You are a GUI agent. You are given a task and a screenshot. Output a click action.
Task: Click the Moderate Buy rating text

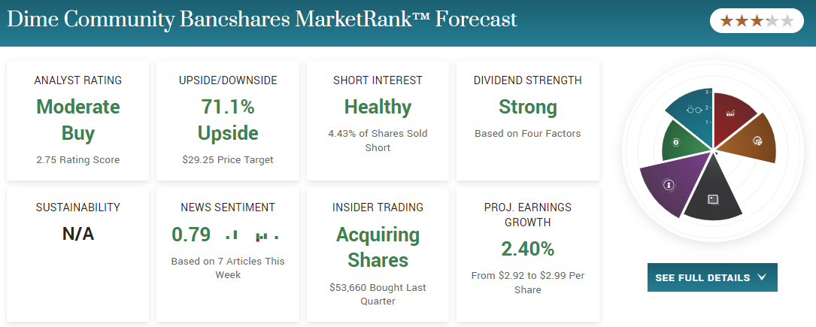coord(78,120)
